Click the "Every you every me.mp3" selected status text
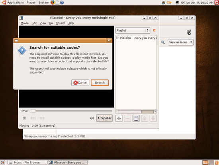This screenshot has width=219, height=165. pyautogui.click(x=55, y=136)
